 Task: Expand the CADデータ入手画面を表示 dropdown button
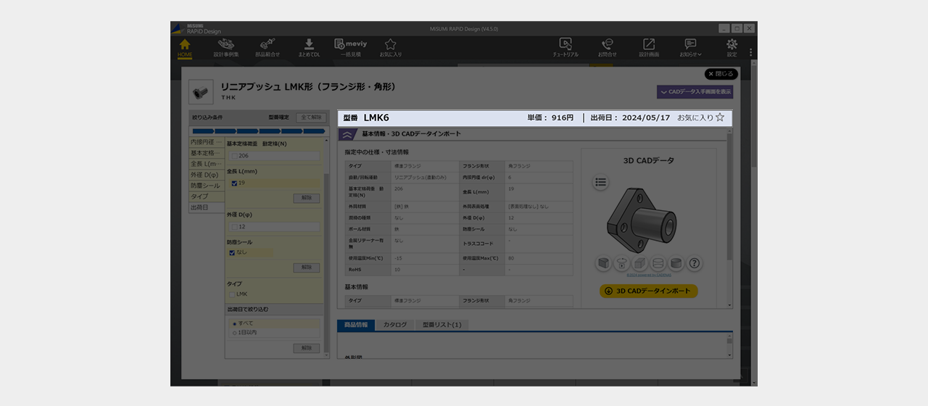pos(695,92)
